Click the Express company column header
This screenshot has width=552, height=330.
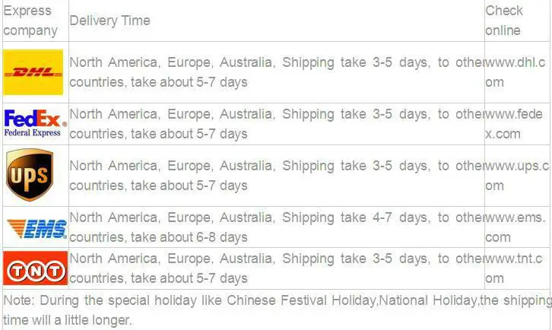30,21
